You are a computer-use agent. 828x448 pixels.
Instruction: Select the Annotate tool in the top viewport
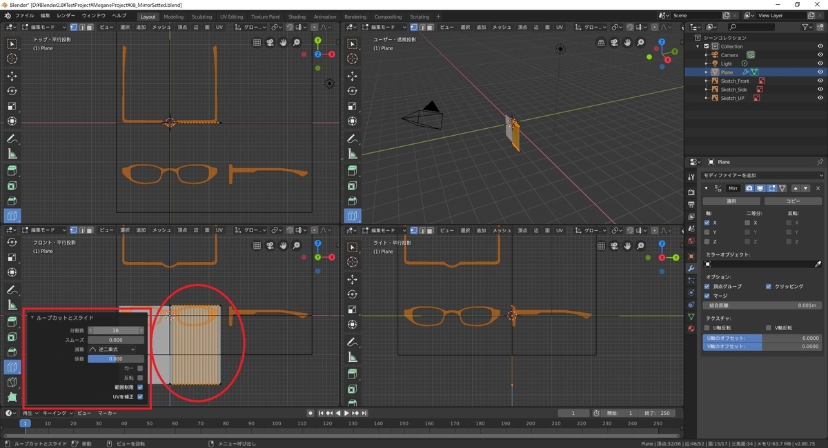point(12,139)
